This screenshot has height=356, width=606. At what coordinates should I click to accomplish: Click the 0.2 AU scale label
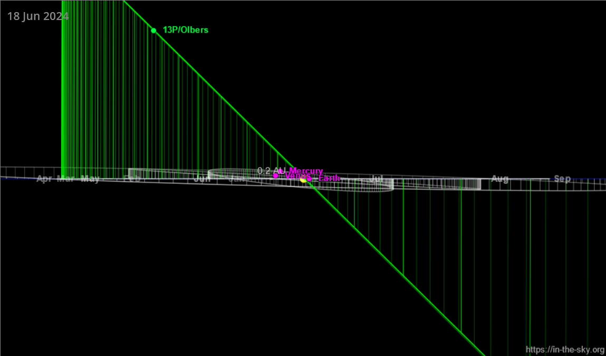[271, 171]
